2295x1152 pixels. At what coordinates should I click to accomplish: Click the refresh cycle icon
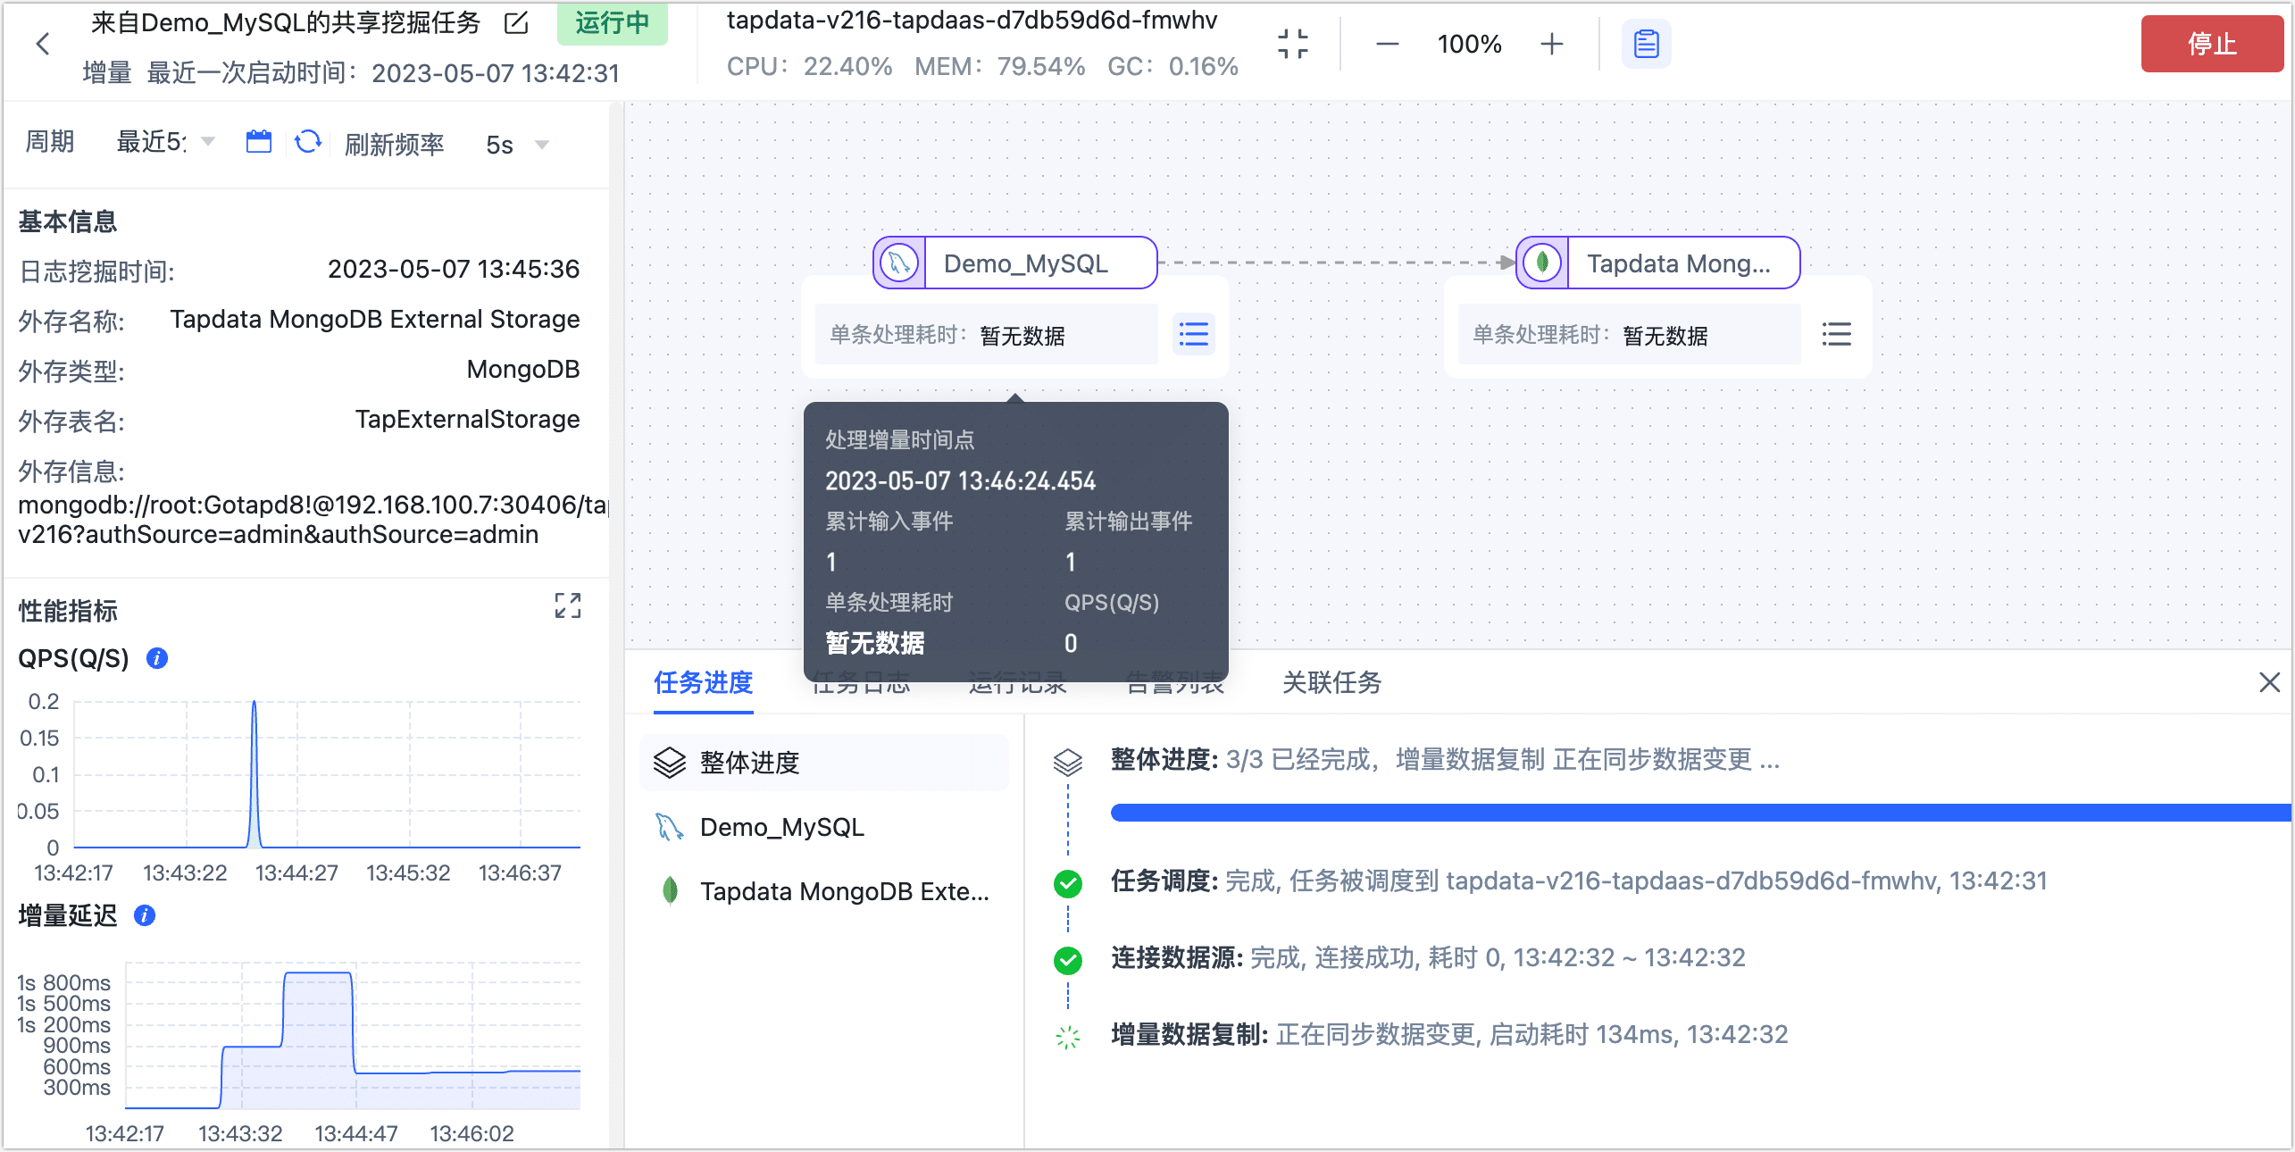click(x=308, y=142)
